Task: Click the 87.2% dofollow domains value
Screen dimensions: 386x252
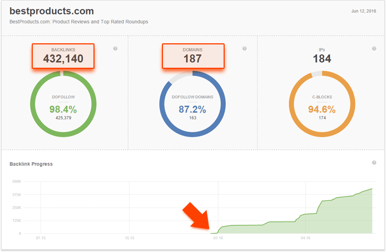Action: (x=192, y=109)
